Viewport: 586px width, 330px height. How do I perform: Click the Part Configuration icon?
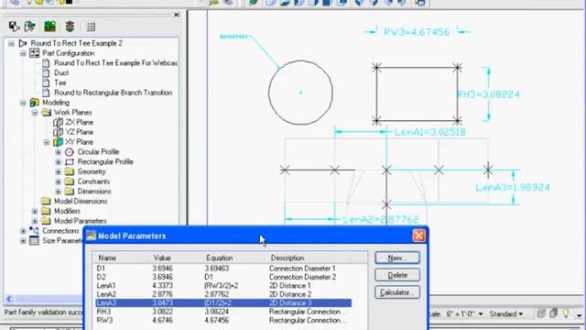click(x=35, y=53)
